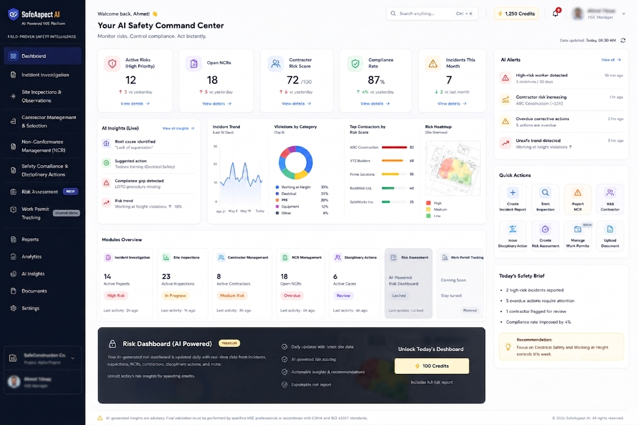Click the Report NCR warning icon
Screen dimensions: 638x425
point(578,192)
